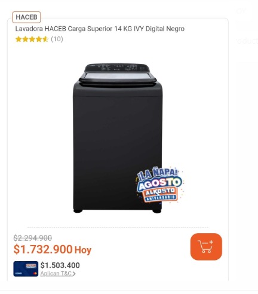This screenshot has width=258, height=294.
Task: Click the third yellow rating star
Action: click(32, 39)
